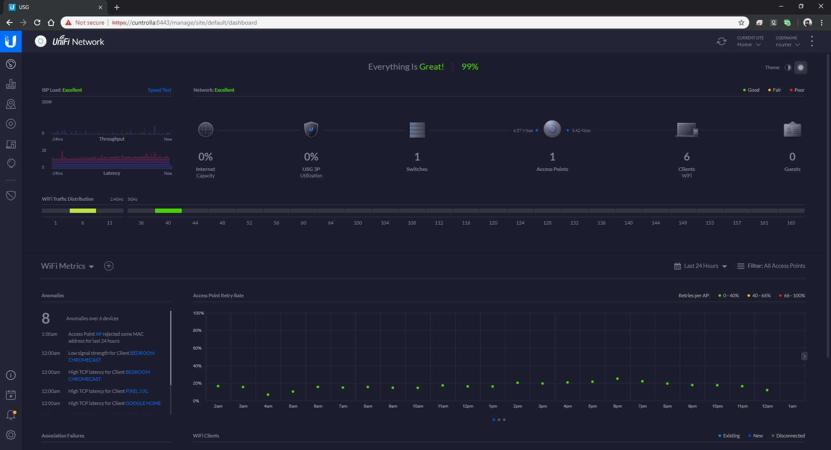The image size is (831, 450).
Task: Click the refresh sync icon in the header
Action: 721,41
